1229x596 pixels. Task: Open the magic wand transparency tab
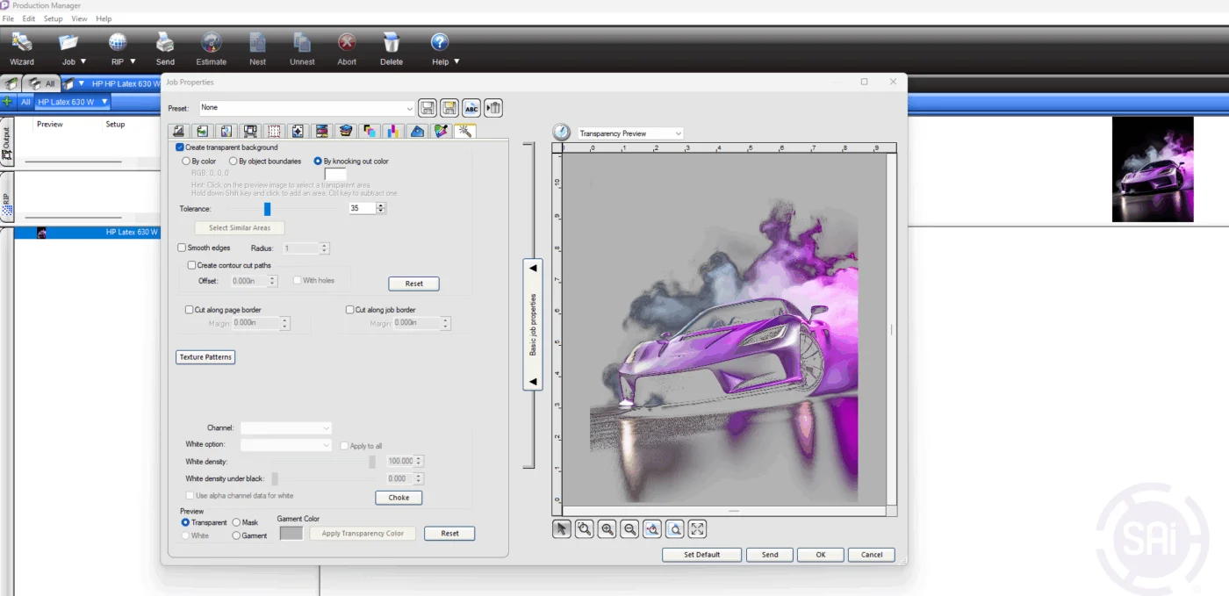pos(465,131)
